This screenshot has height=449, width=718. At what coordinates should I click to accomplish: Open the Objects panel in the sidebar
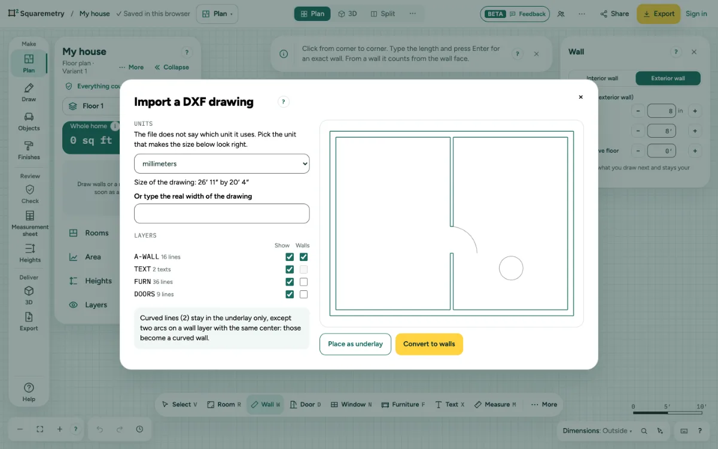29,122
